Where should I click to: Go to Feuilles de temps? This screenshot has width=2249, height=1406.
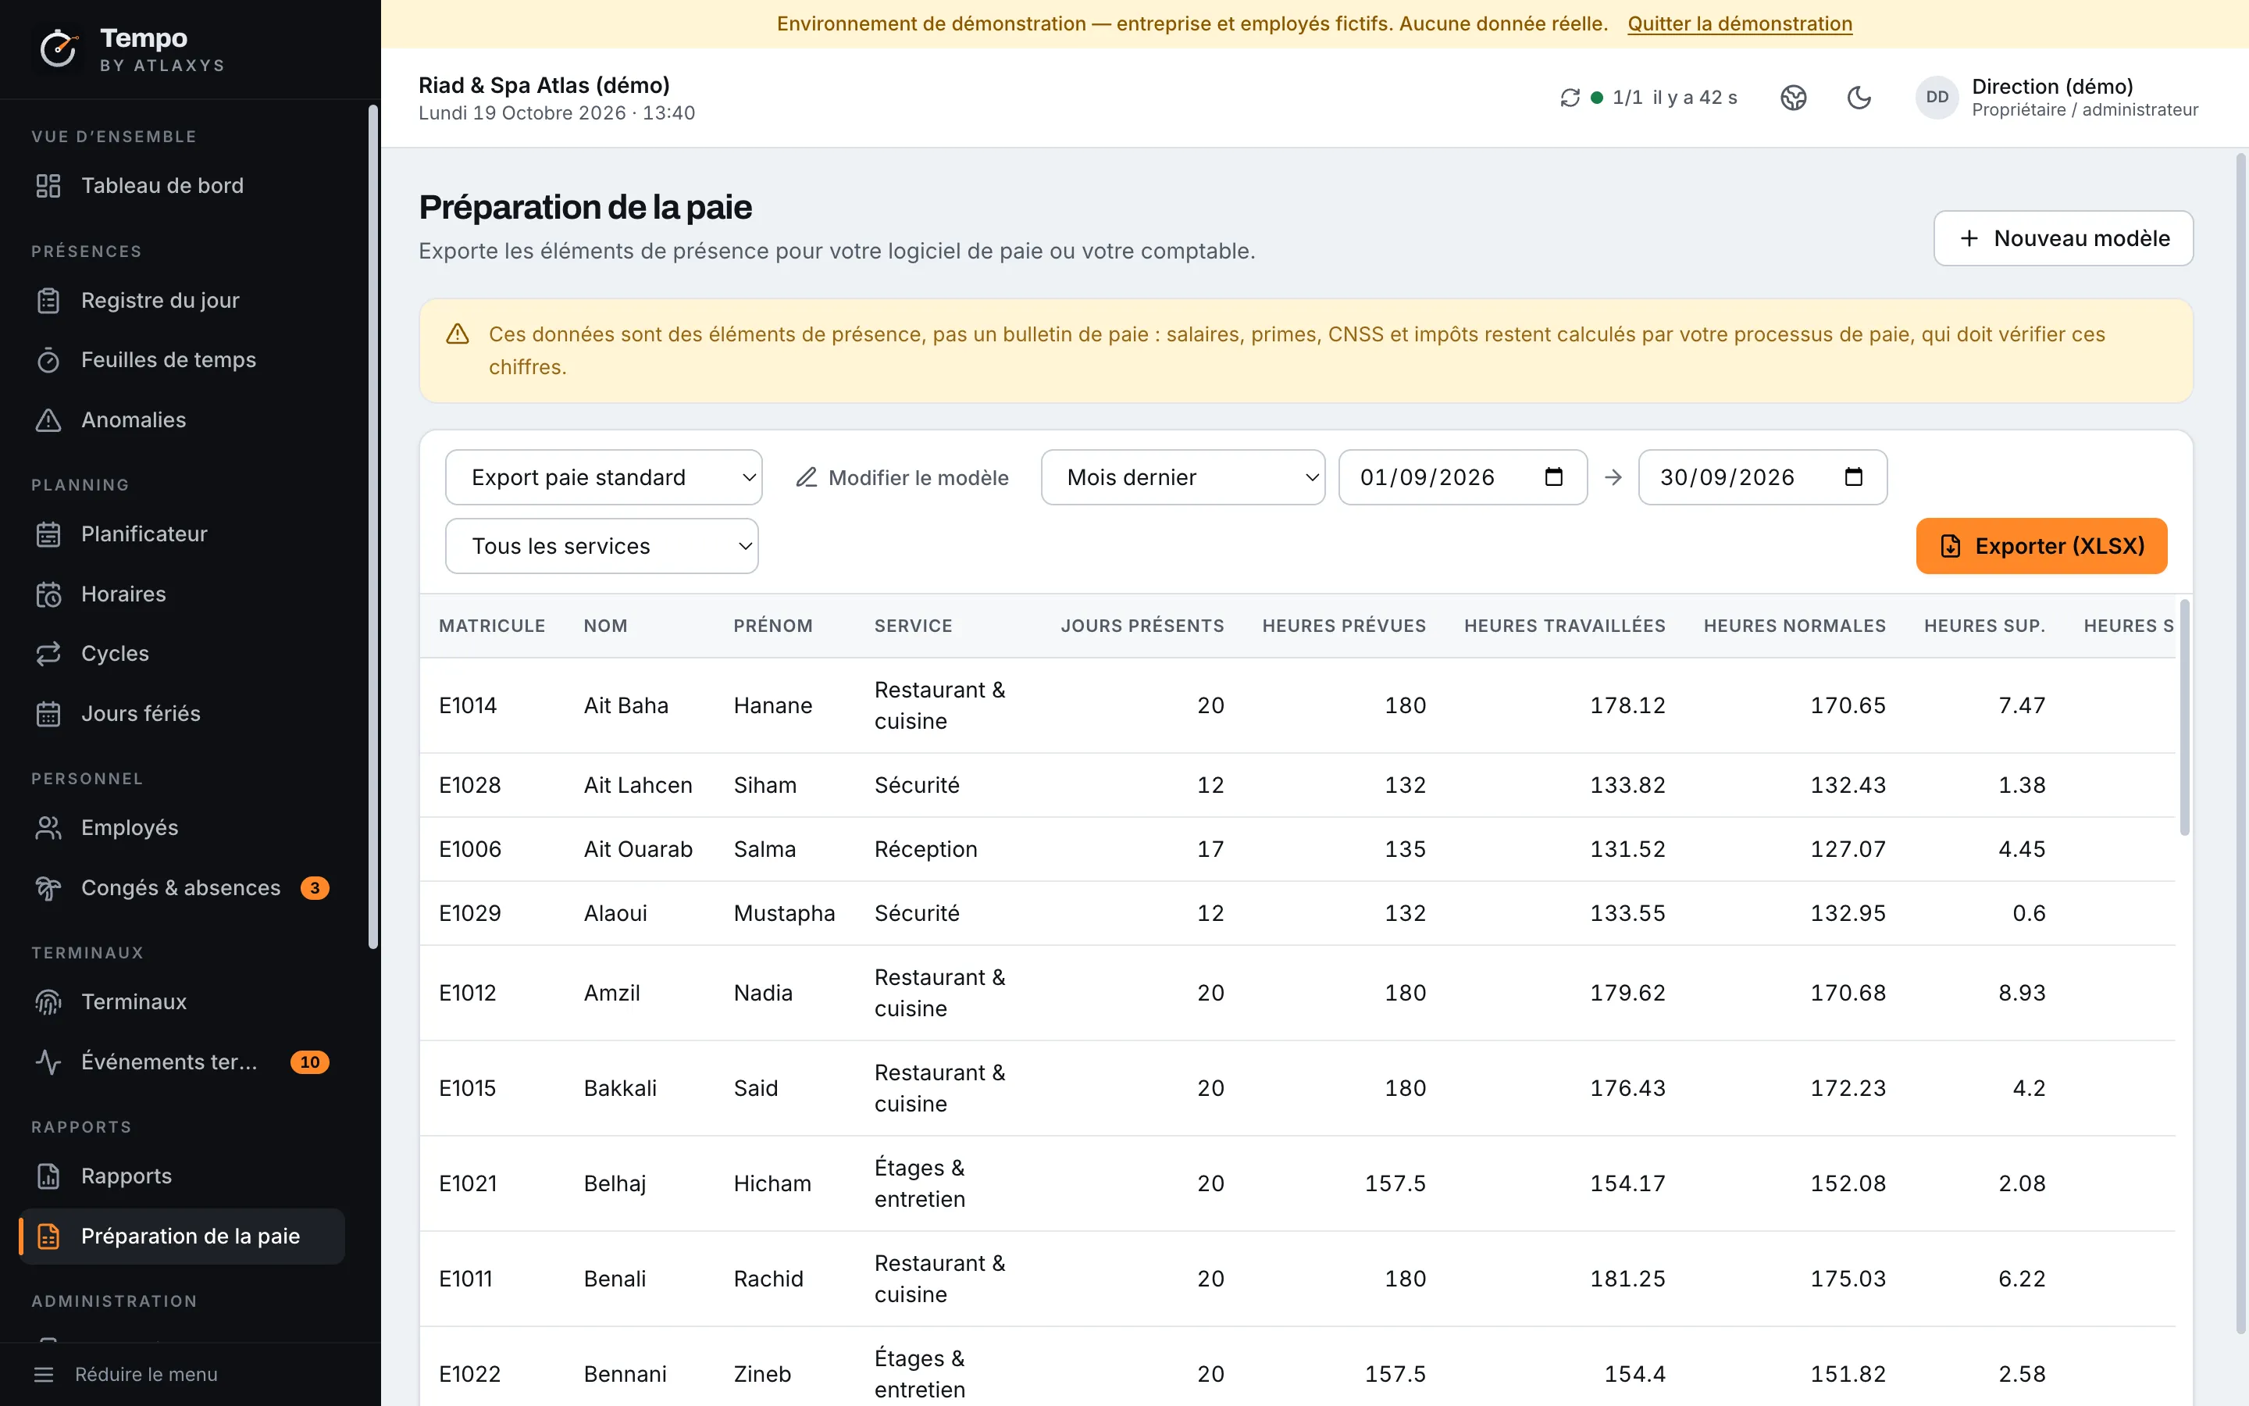click(182, 360)
